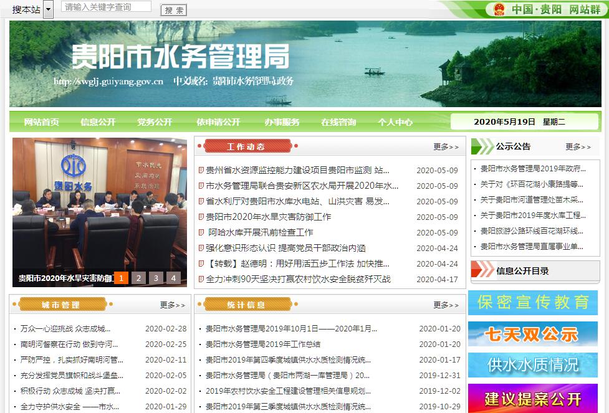Open the 供水水质情况 banner

point(533,365)
